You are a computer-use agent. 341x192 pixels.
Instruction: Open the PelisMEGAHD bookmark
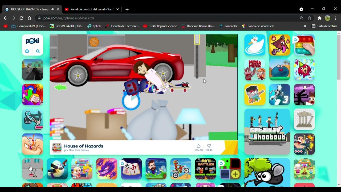[67, 26]
